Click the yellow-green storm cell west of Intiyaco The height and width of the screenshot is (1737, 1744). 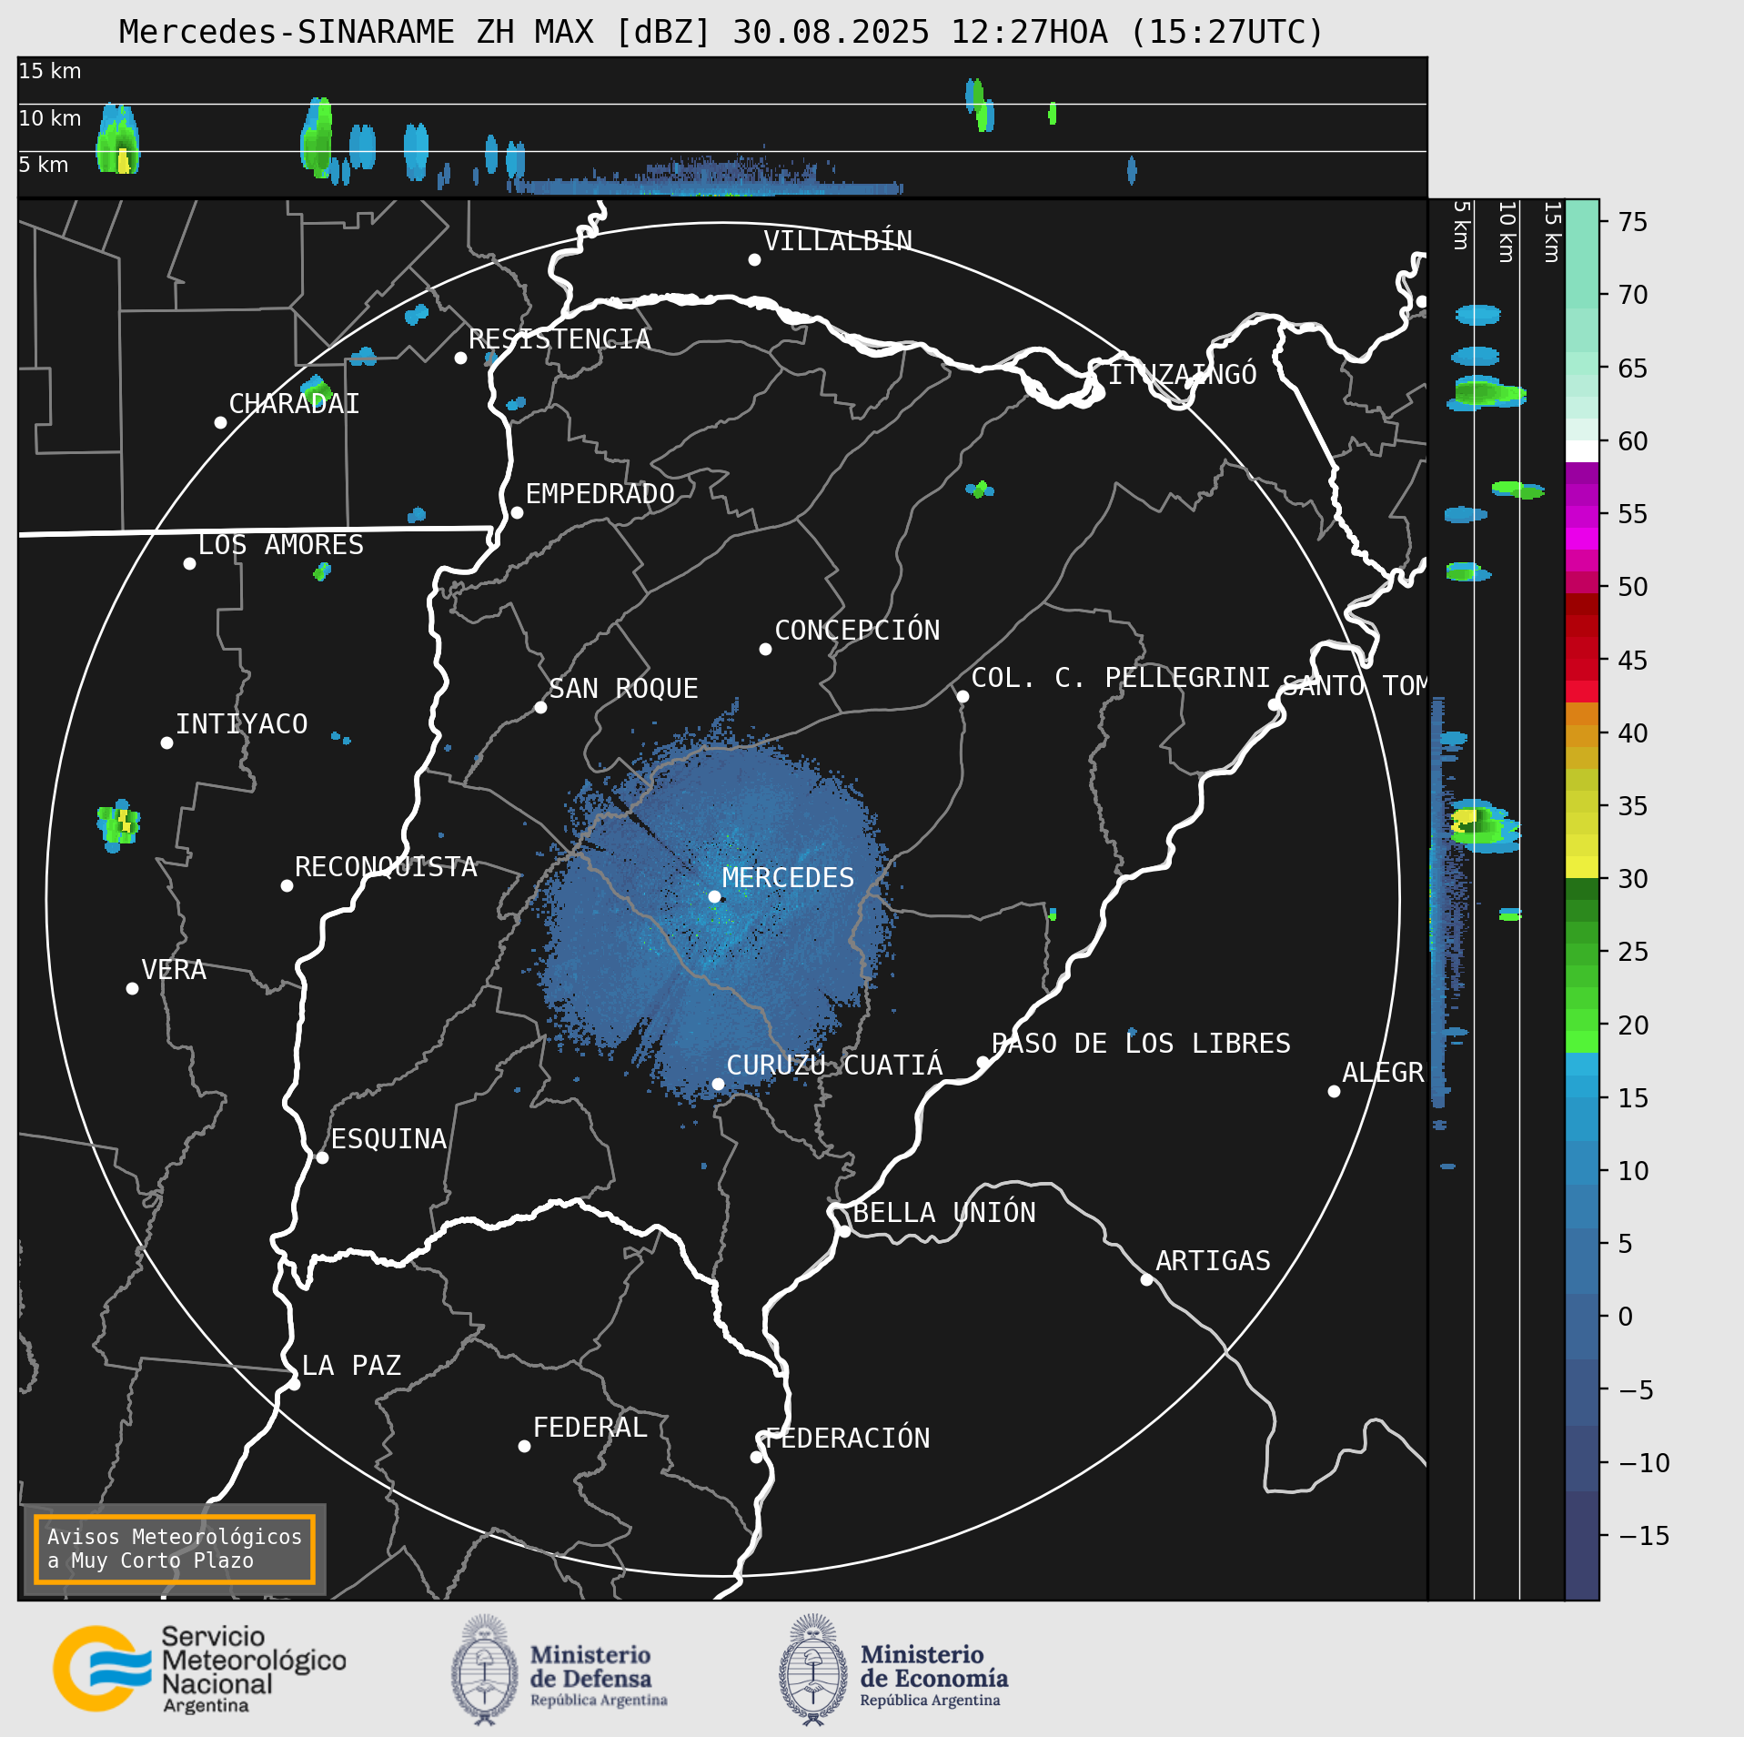(x=117, y=824)
